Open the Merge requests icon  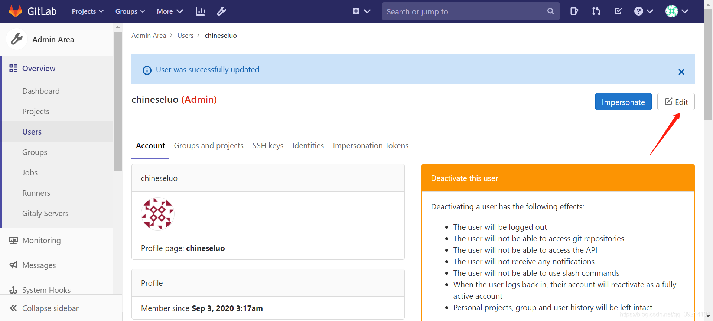(596, 11)
